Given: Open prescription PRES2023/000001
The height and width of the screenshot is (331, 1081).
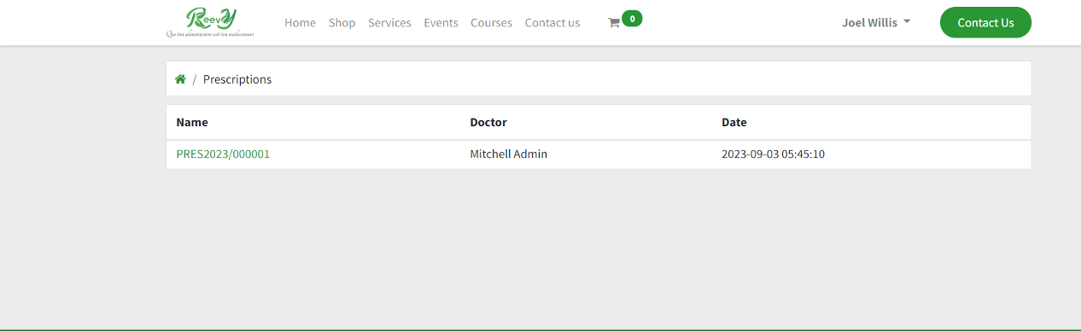Looking at the screenshot, I should tap(223, 154).
